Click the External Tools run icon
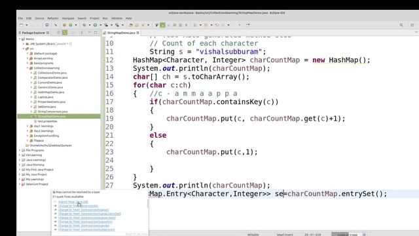The height and width of the screenshot is (236, 419). point(117,25)
